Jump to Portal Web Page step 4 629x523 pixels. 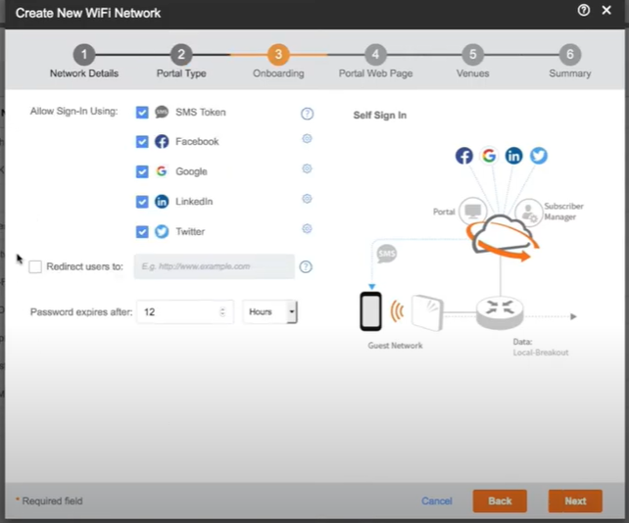(x=375, y=55)
